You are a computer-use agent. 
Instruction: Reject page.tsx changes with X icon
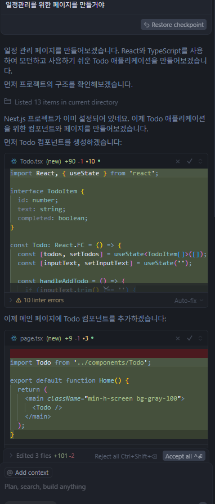pos(178,338)
